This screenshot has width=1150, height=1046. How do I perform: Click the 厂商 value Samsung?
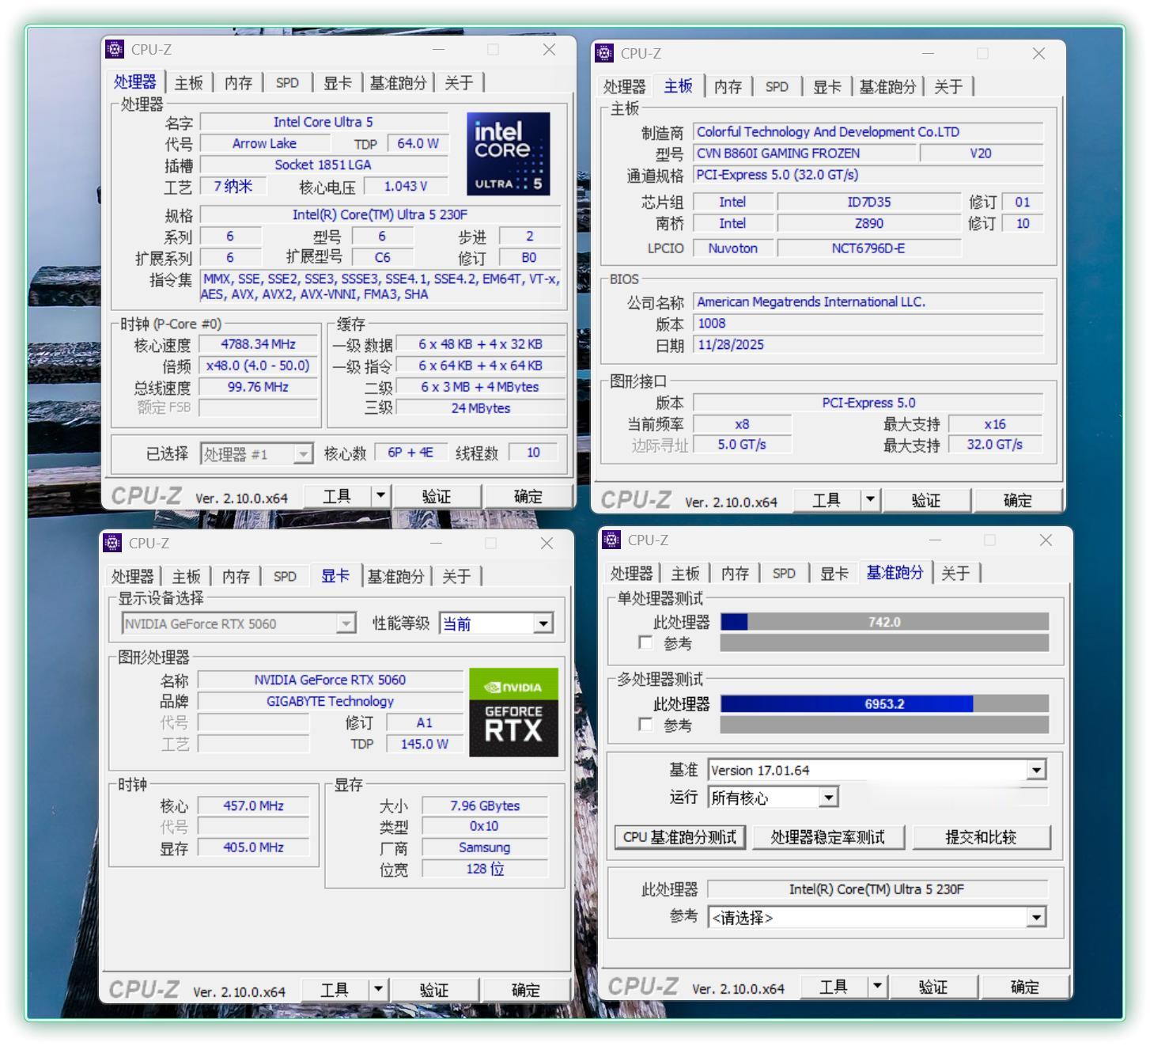[485, 847]
